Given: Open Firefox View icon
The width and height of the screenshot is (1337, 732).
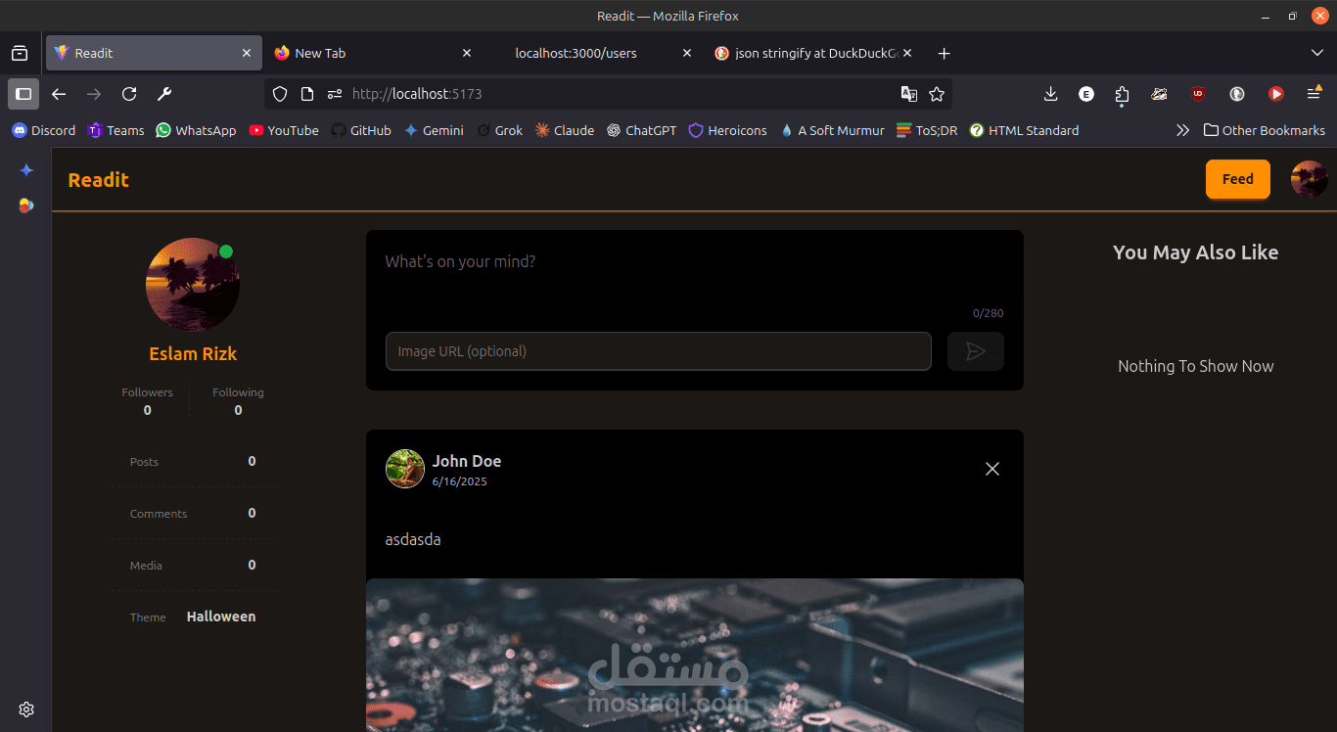Looking at the screenshot, I should 20,53.
